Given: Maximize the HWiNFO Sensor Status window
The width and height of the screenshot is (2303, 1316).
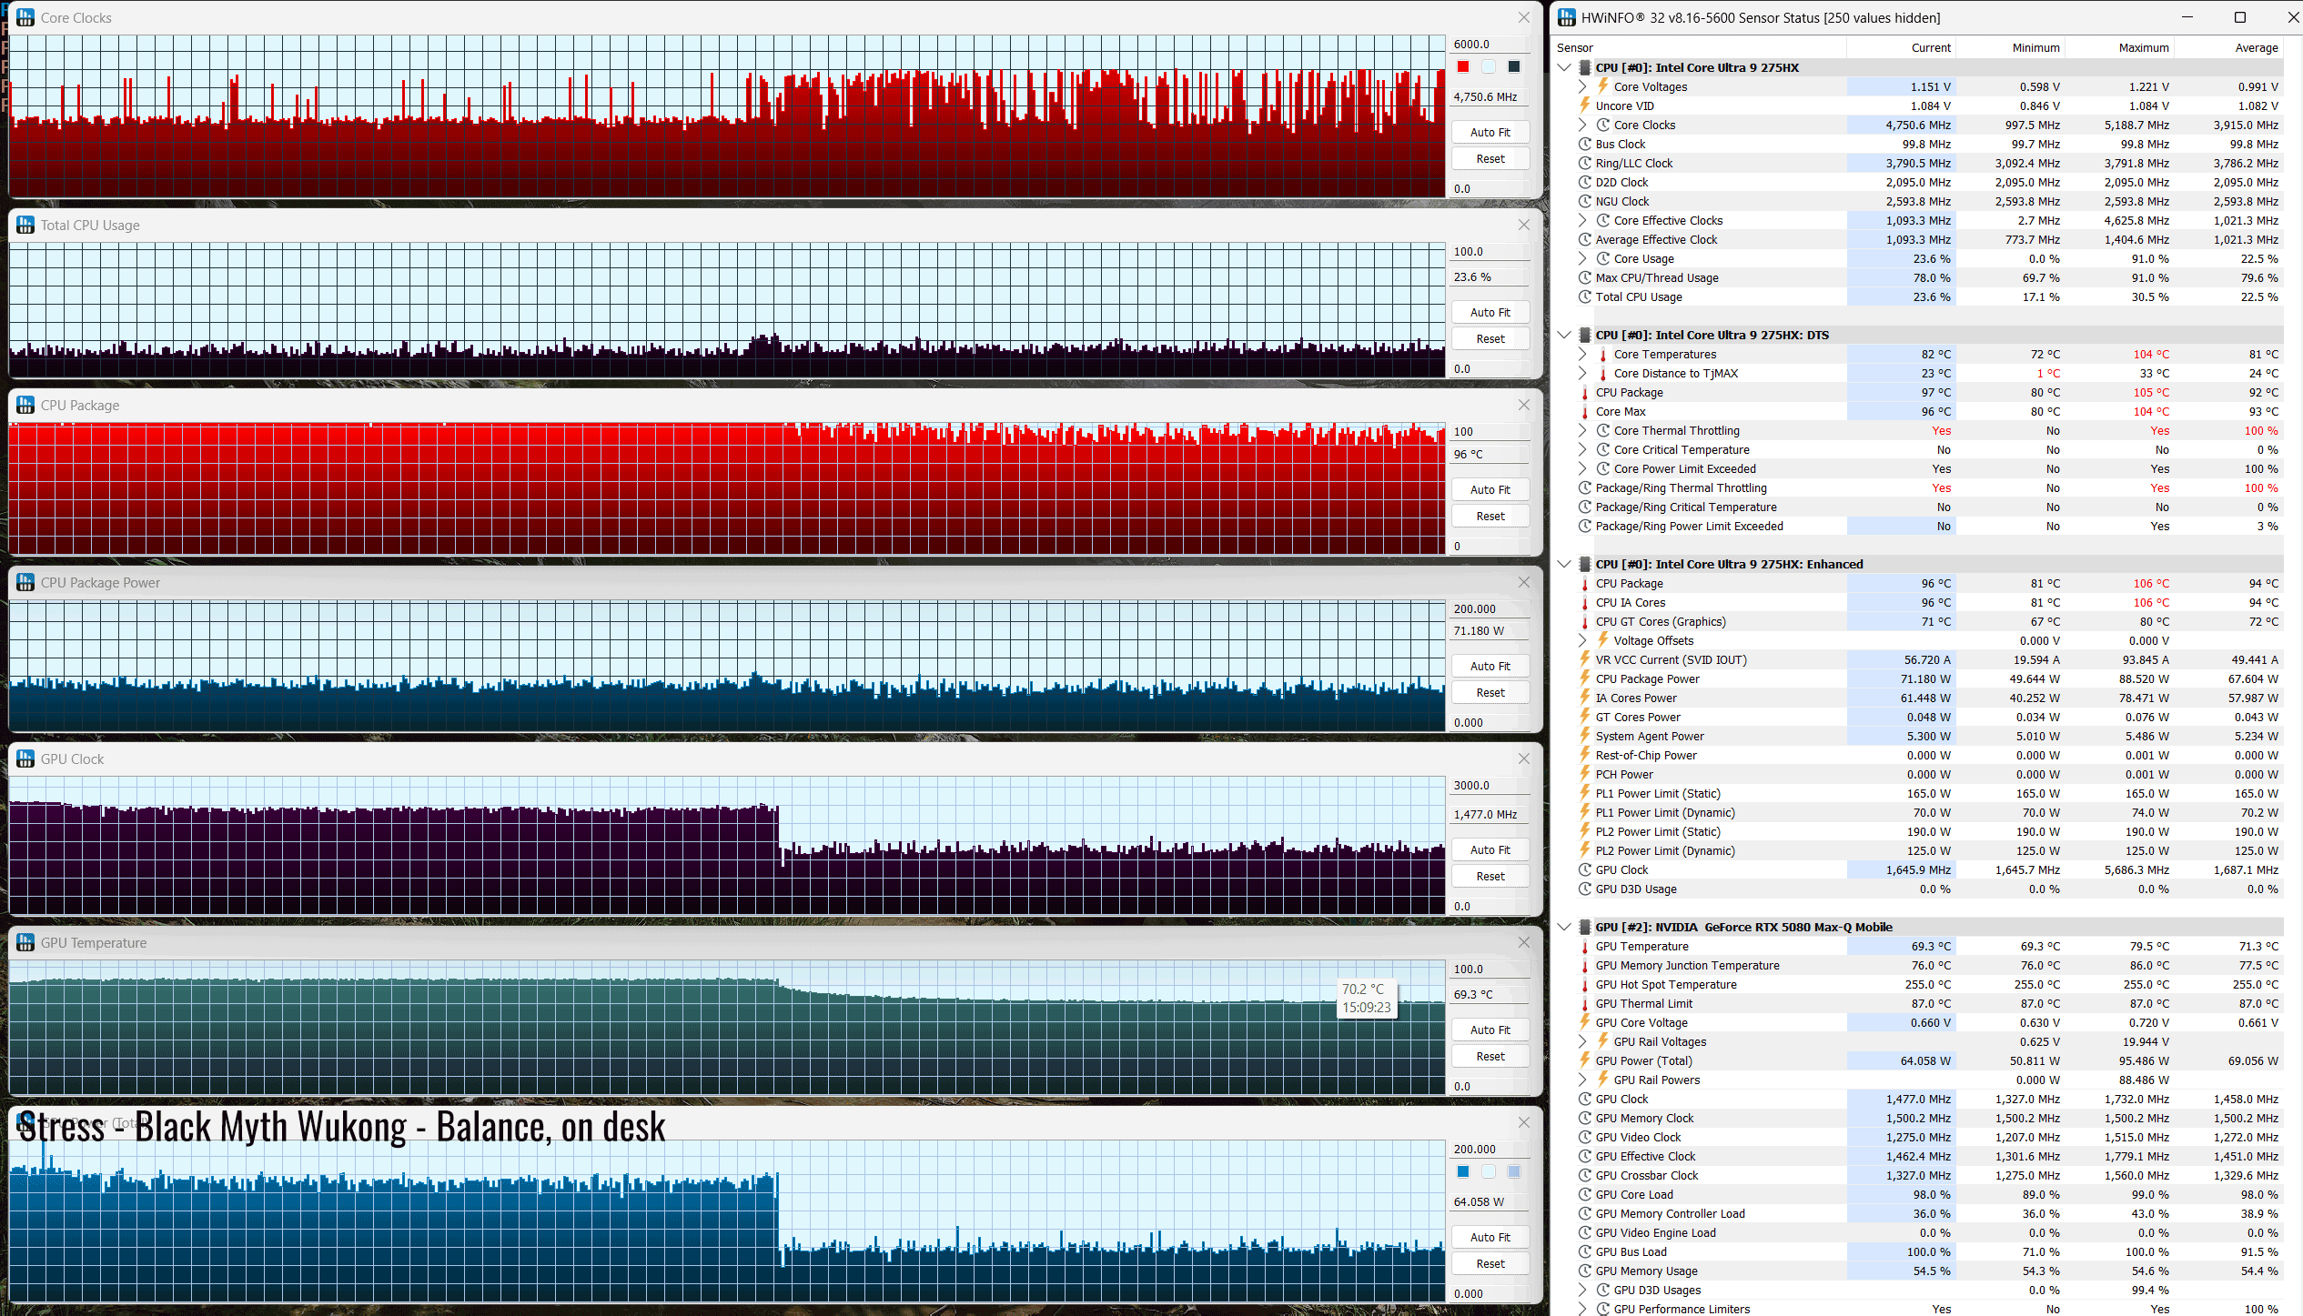Looking at the screenshot, I should coord(2240,17).
